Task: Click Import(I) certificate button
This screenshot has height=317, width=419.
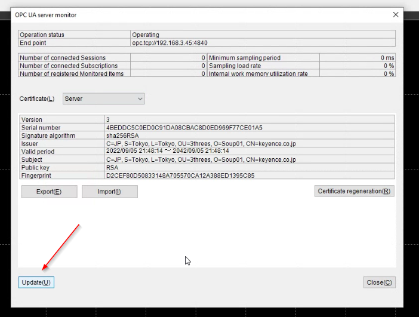Action: click(x=110, y=192)
